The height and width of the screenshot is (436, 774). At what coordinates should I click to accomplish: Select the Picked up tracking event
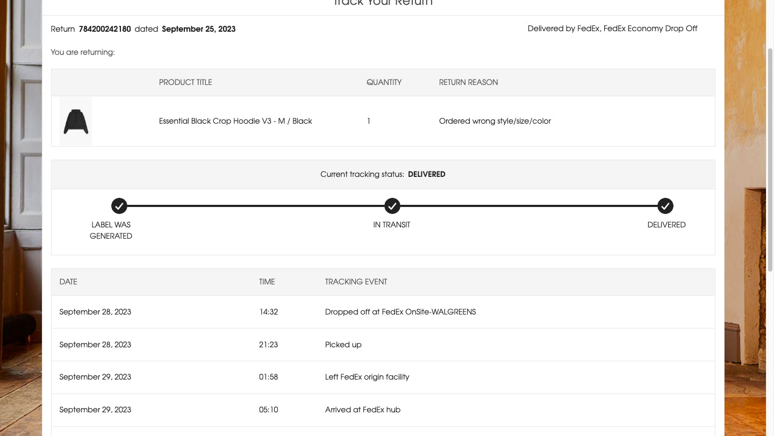pyautogui.click(x=343, y=345)
